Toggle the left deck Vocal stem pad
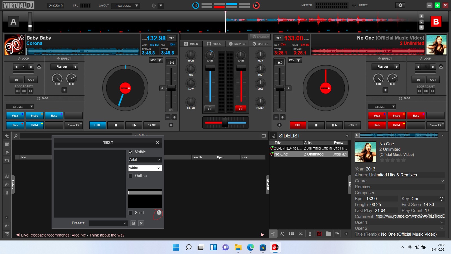This screenshot has height=254, width=451. (15, 116)
